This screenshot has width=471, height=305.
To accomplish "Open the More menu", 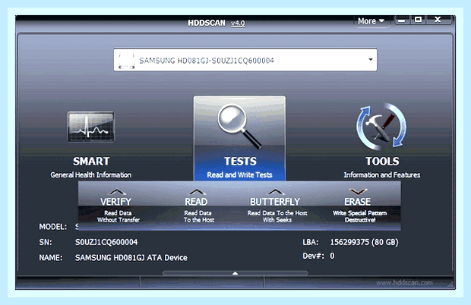I will [x=371, y=21].
